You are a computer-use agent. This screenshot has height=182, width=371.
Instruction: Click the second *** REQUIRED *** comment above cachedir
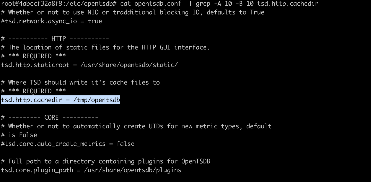[37, 91]
